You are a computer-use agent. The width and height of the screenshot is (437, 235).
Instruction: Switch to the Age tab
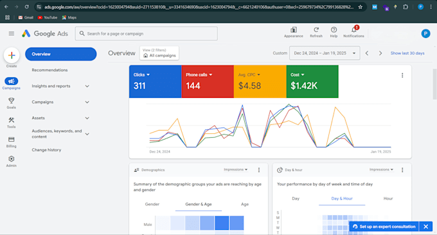tap(245, 204)
